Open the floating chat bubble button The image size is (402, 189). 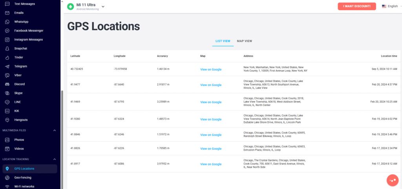click(392, 180)
